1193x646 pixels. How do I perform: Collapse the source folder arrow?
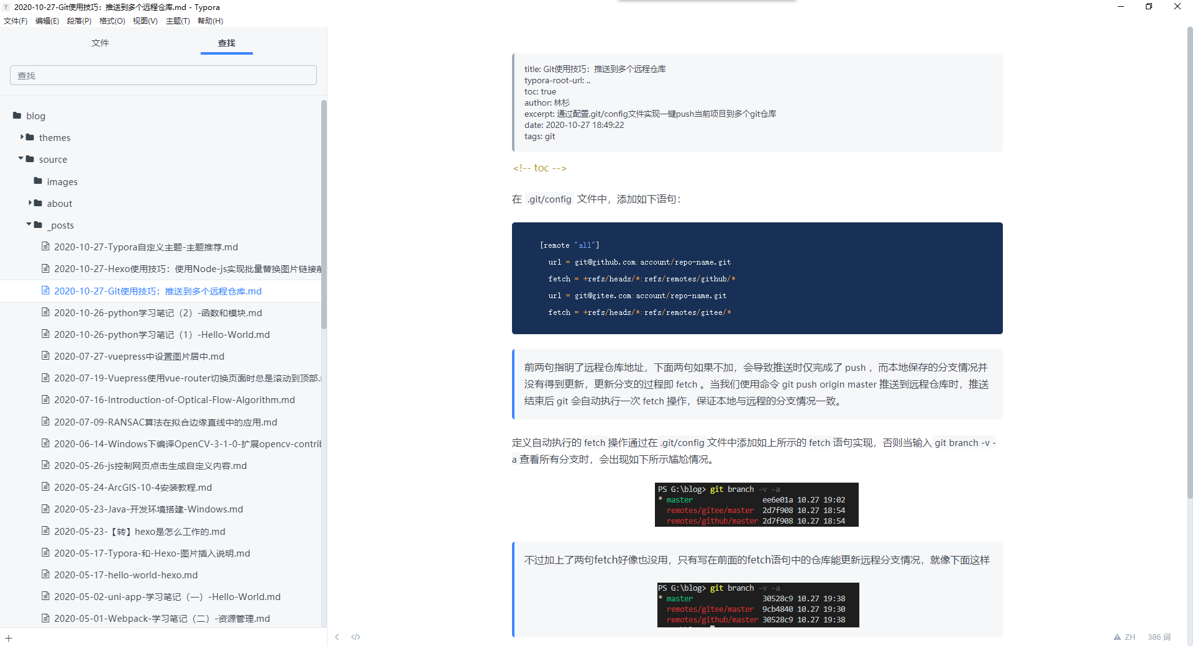tap(21, 158)
